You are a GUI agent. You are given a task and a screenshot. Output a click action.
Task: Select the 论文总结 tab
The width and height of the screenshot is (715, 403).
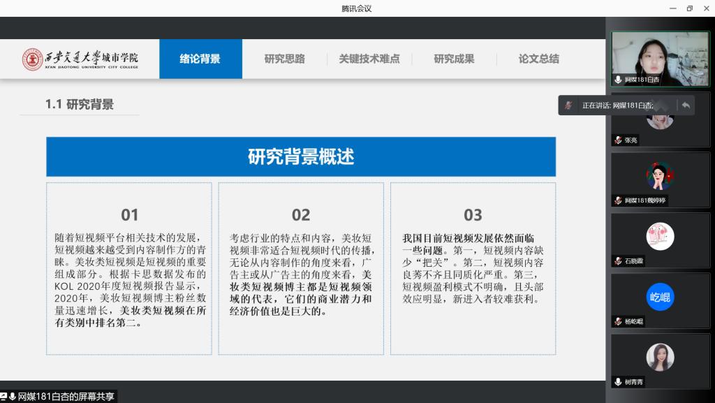tap(538, 59)
